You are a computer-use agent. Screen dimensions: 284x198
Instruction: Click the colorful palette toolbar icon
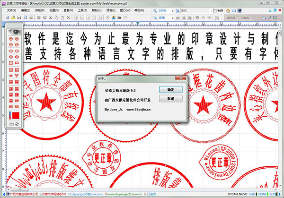tap(114, 17)
